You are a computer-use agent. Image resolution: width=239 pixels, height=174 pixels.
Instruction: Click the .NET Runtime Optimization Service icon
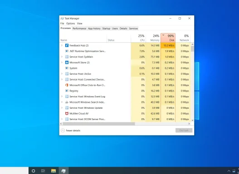click(x=67, y=51)
